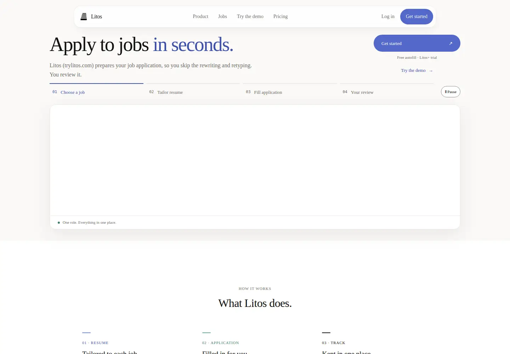
Task: Open Try the demo in navigation bar
Action: [250, 17]
